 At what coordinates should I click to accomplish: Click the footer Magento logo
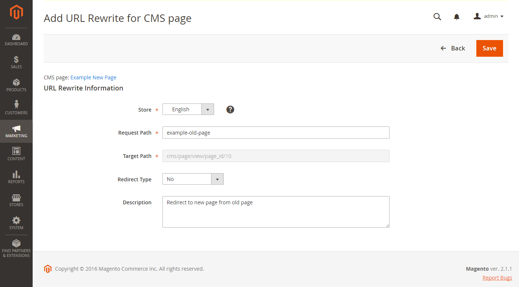click(47, 269)
